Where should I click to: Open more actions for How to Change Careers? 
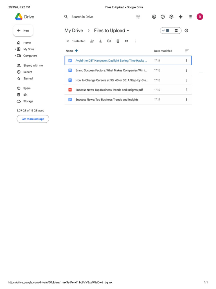pos(186,80)
